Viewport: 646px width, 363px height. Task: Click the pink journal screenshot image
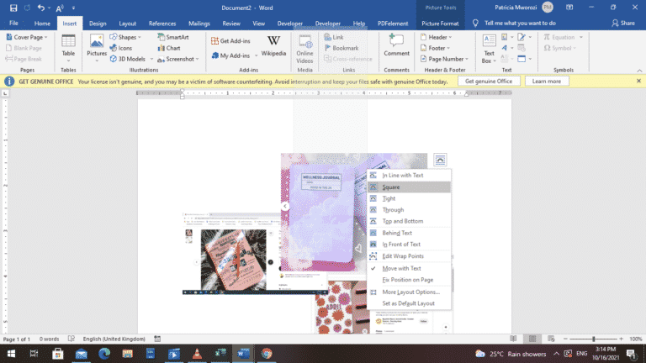(x=233, y=260)
